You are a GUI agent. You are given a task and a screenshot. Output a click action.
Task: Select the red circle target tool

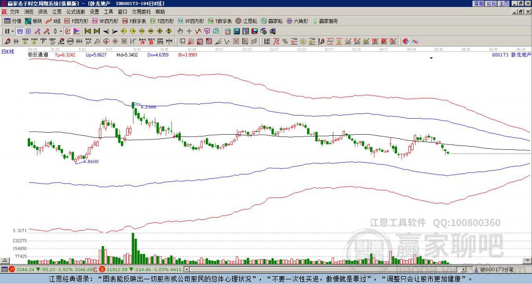coord(106,41)
